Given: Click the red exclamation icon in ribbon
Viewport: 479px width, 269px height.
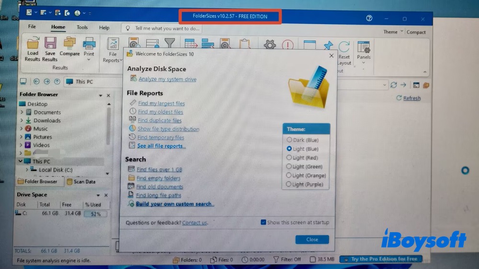Looking at the screenshot, I should click(x=288, y=45).
